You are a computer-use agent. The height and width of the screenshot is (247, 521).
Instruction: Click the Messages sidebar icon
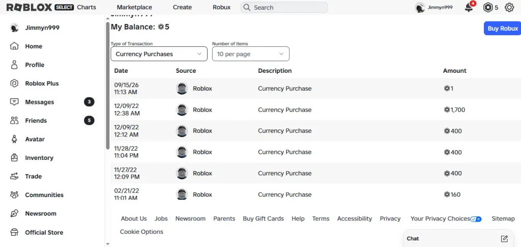coord(14,102)
